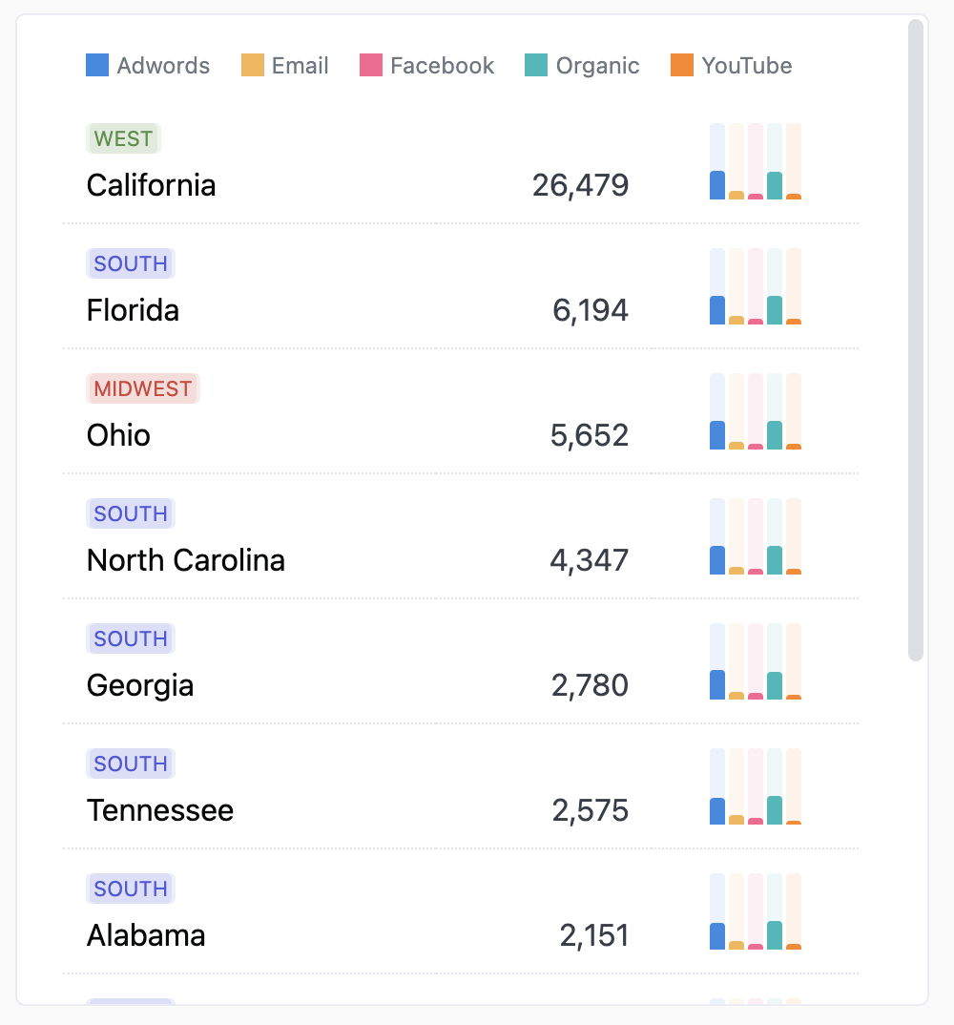Viewport: 954px width, 1025px height.
Task: Select the North Carolina row name
Action: point(186,560)
